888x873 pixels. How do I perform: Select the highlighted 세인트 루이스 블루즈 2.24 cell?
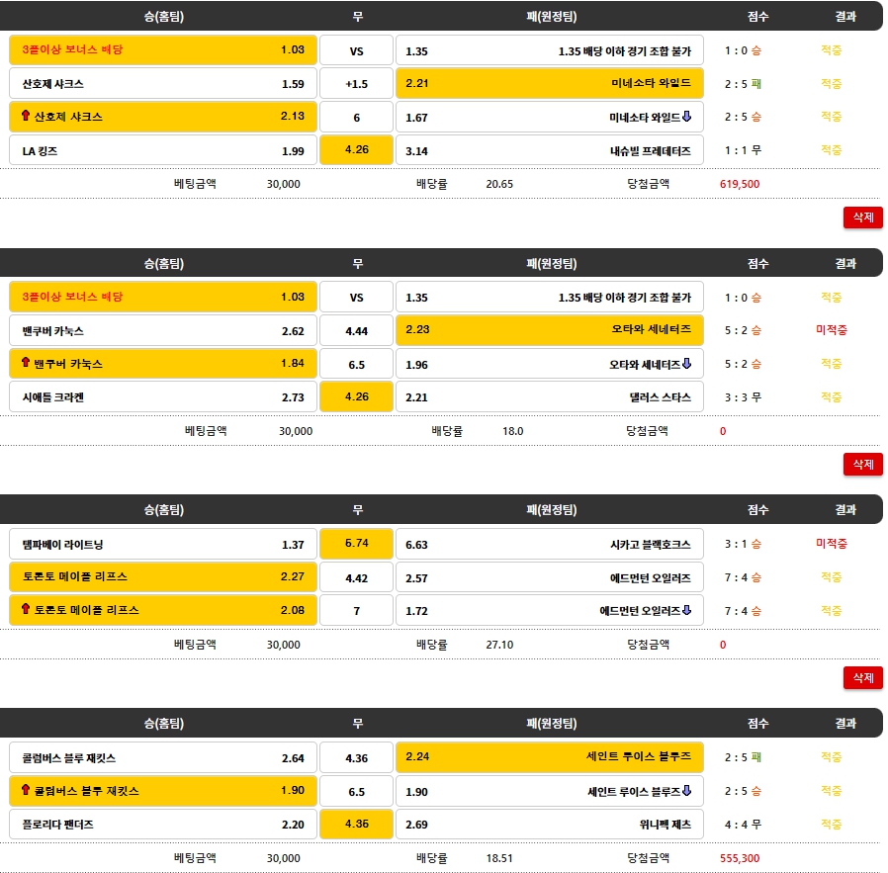(550, 757)
